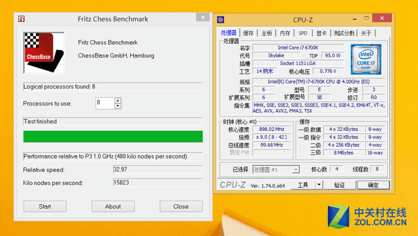418x236 pixels.
Task: Open the 内存 tab in CPU-Z
Action: click(x=285, y=33)
